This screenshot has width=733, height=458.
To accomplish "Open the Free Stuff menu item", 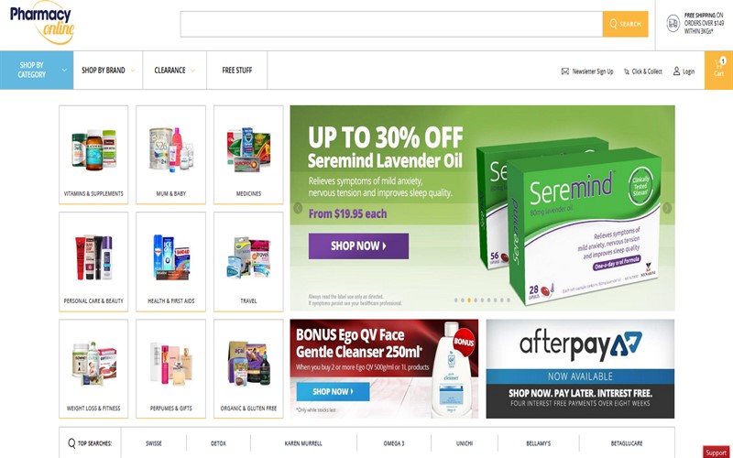I will point(237,71).
